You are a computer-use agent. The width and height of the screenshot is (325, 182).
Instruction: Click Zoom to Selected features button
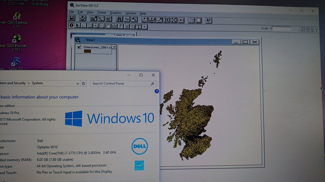159,20
